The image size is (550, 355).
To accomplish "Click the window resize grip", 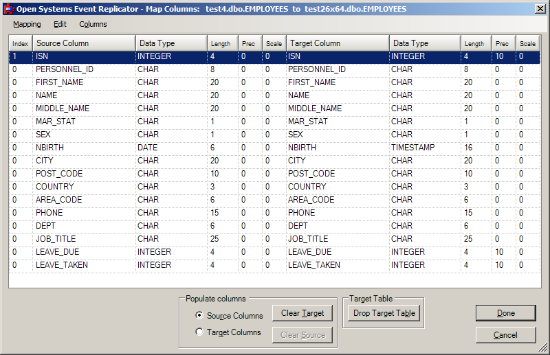I will point(543,347).
